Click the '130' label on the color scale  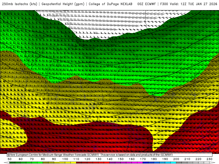coord(98,159)
